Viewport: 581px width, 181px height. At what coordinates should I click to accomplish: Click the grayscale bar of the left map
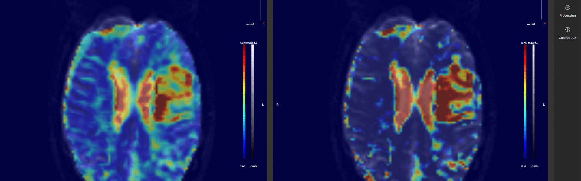pos(252,101)
